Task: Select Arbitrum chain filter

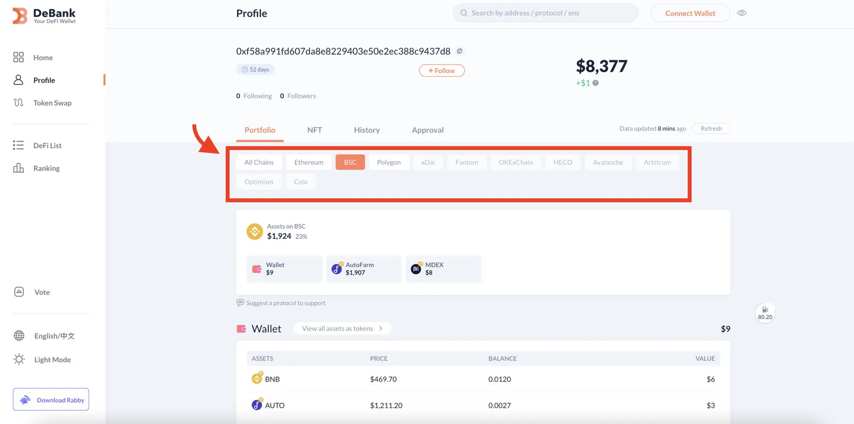Action: [657, 162]
